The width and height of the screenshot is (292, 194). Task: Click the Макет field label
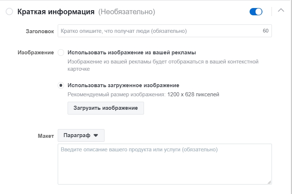[x=46, y=136]
